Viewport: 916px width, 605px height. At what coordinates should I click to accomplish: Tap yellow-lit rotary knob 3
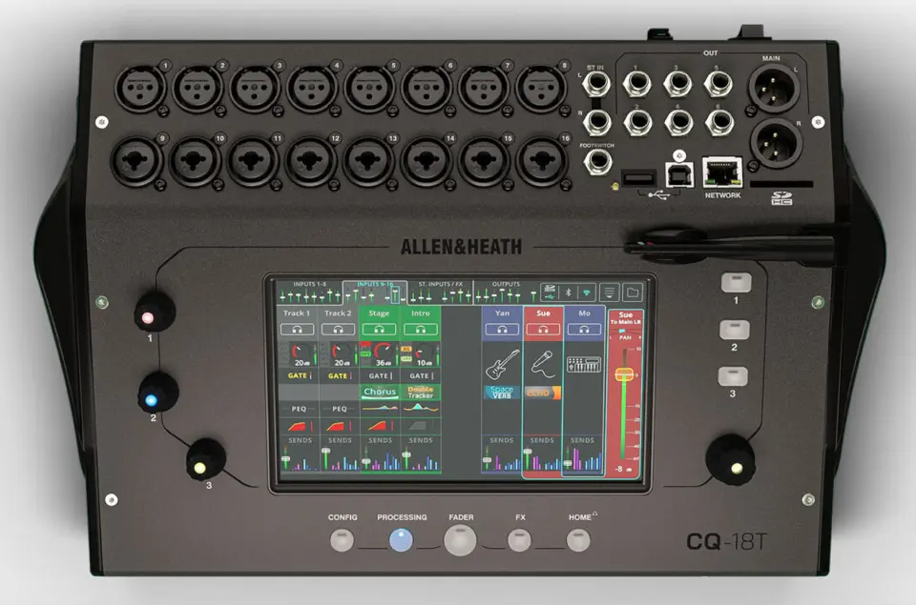click(x=206, y=460)
